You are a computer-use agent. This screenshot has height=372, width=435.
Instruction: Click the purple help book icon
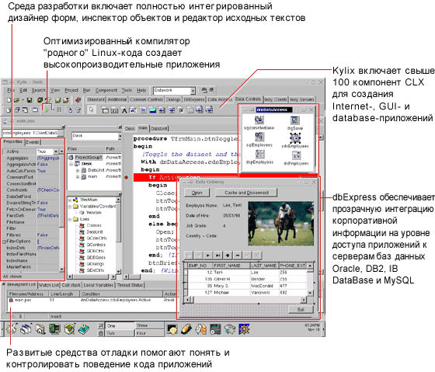[x=78, y=100]
